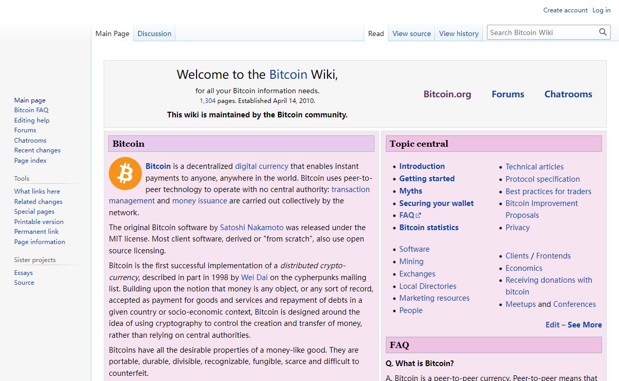Open Special pages tool
The width and height of the screenshot is (619, 381).
[x=34, y=212]
